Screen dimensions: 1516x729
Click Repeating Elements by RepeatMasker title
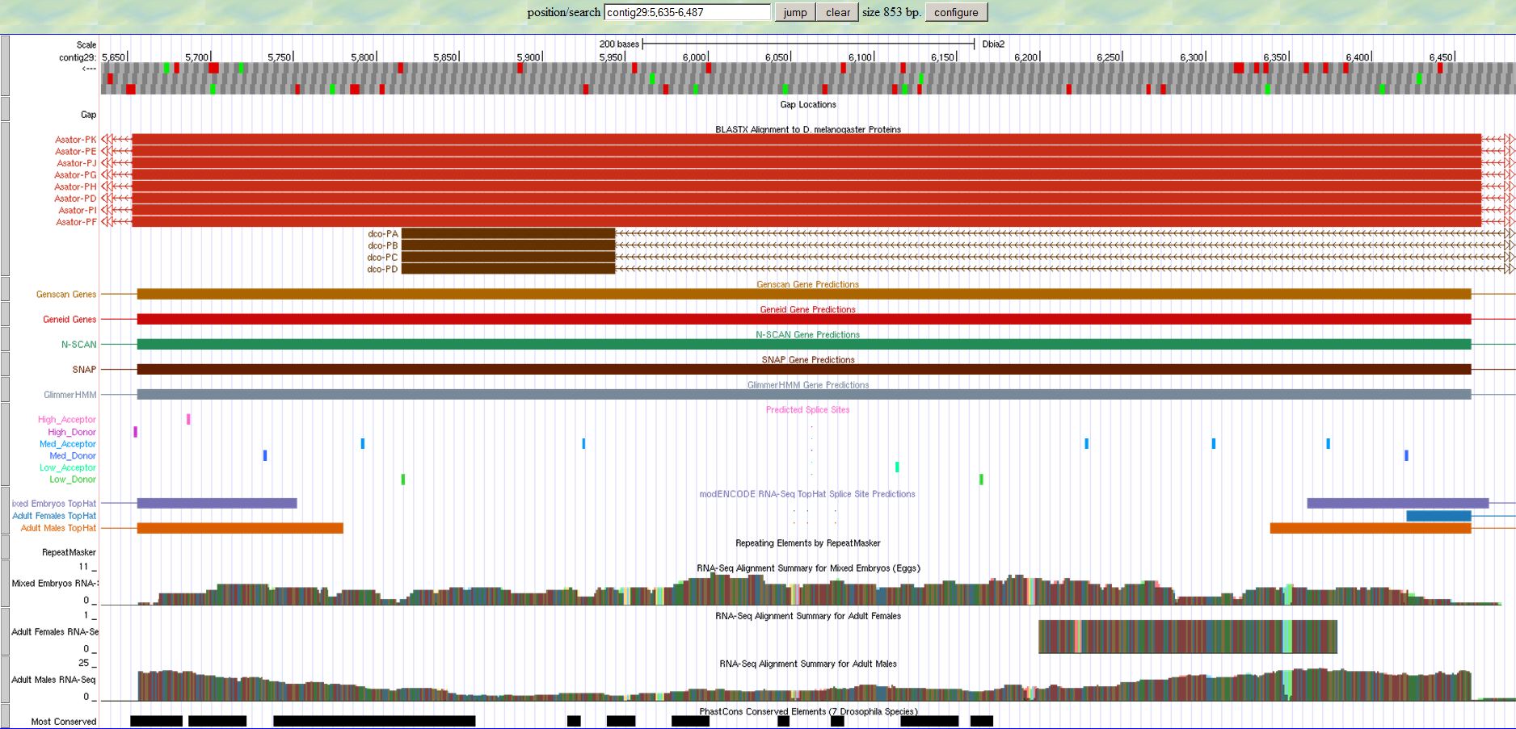808,543
